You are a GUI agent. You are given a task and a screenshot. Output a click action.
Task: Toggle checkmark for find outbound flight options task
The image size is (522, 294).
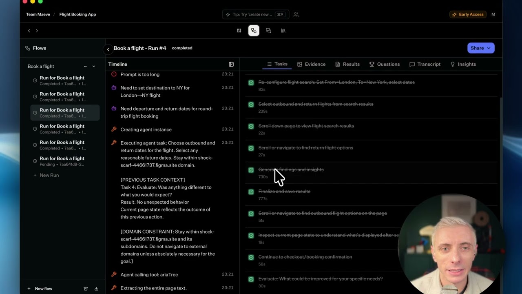pyautogui.click(x=251, y=214)
